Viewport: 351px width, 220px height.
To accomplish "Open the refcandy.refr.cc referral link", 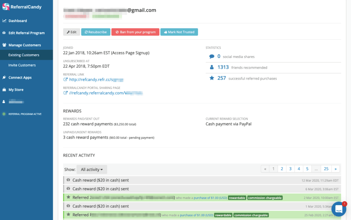I will tap(96, 80).
